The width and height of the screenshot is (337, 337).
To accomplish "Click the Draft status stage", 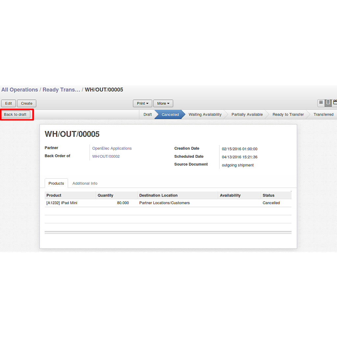I will point(147,115).
